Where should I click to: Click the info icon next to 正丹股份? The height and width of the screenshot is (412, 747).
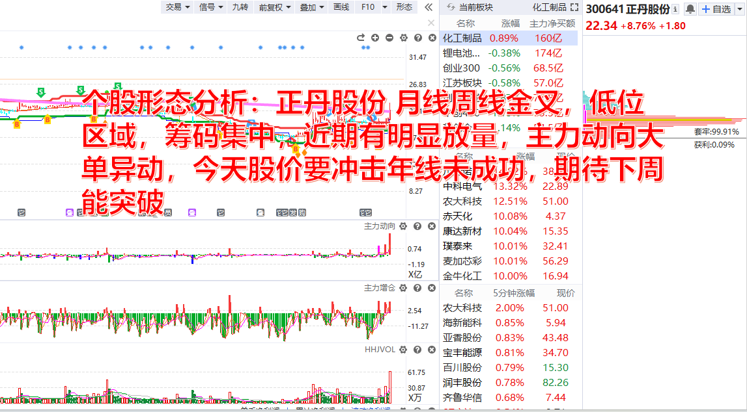[x=675, y=9]
